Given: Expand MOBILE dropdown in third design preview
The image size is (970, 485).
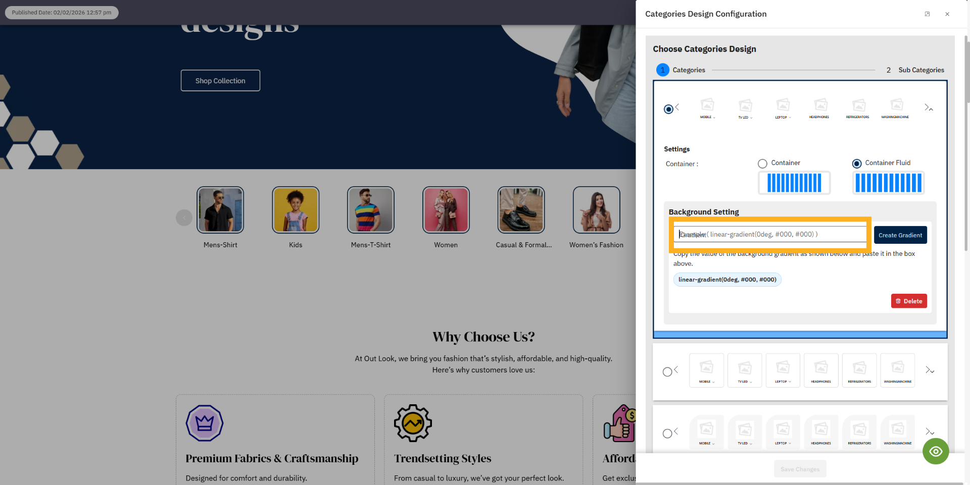Looking at the screenshot, I should point(713,444).
